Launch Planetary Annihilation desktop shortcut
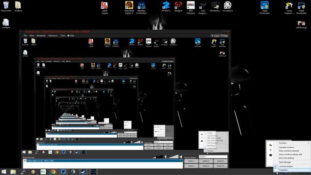 click(x=141, y=8)
